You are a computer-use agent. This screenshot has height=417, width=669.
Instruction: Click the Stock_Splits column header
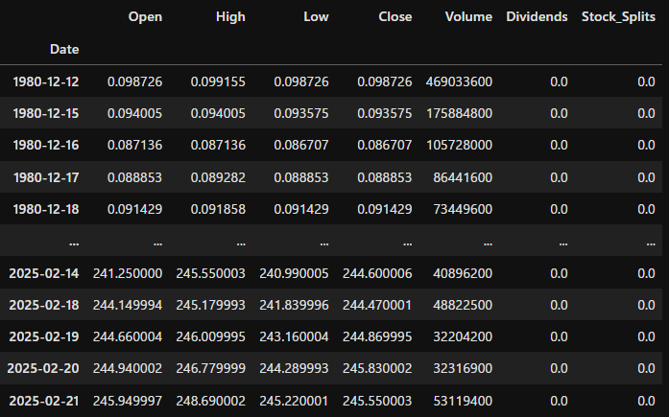click(x=618, y=16)
